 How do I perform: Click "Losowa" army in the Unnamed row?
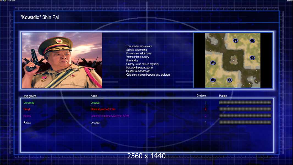coord(95,103)
